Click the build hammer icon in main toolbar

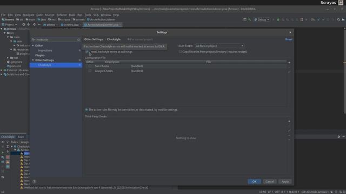tap(250, 19)
